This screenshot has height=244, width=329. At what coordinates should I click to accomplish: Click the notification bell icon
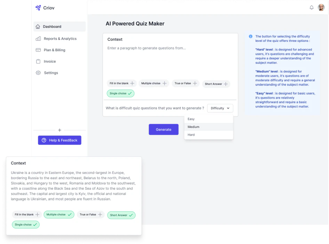pos(312,7)
